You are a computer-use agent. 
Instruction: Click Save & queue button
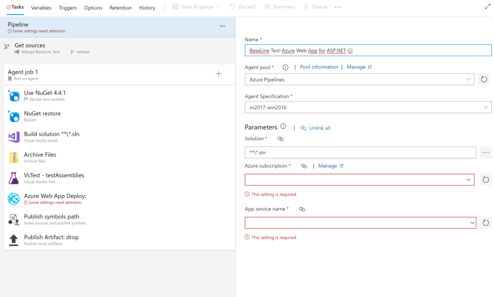(193, 7)
